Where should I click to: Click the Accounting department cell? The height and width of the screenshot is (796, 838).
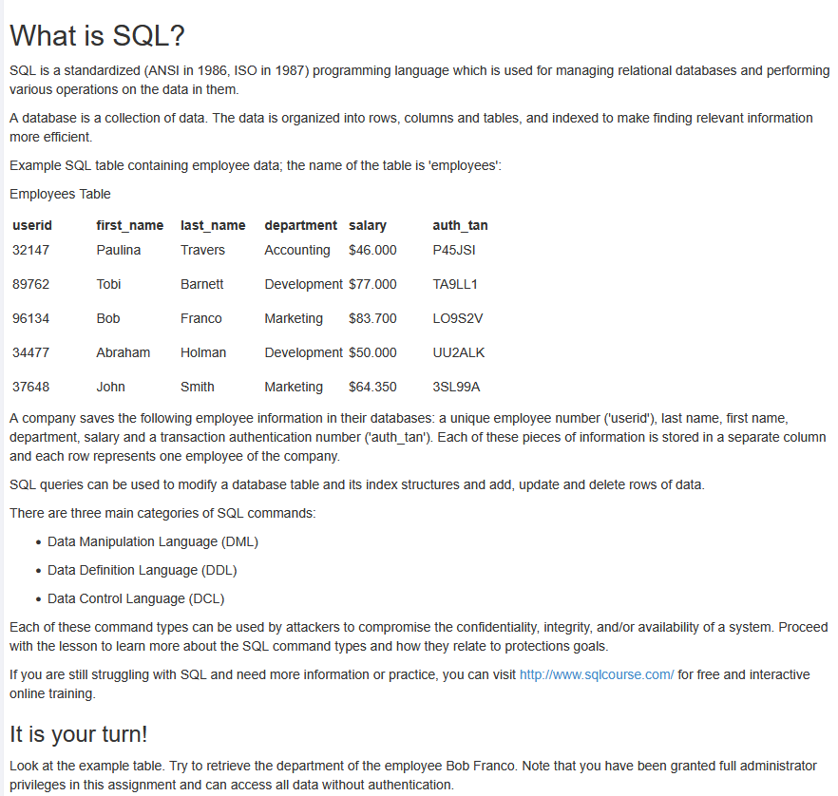tap(297, 250)
